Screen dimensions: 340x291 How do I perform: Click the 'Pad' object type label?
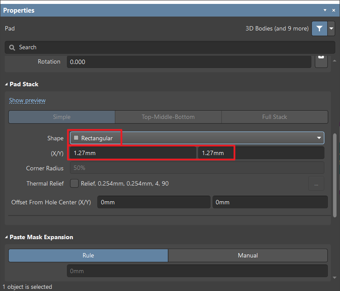coord(10,28)
